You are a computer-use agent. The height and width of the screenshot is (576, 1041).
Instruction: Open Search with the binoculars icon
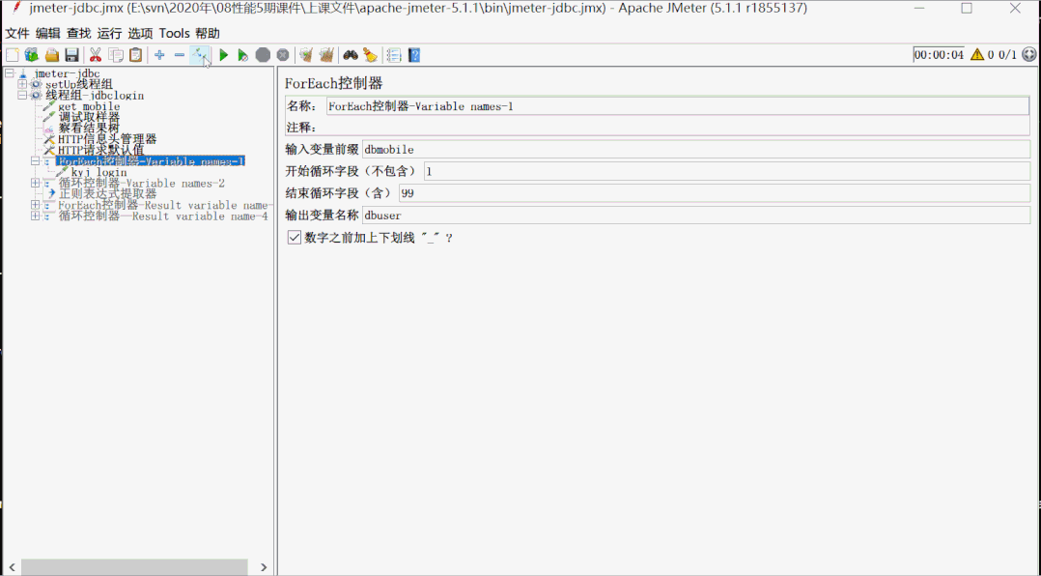pyautogui.click(x=350, y=55)
